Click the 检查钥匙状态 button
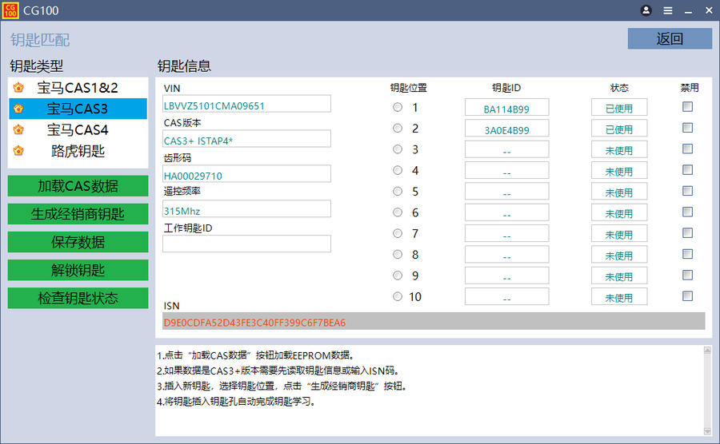Viewport: 720px width, 444px height. pyautogui.click(x=78, y=298)
